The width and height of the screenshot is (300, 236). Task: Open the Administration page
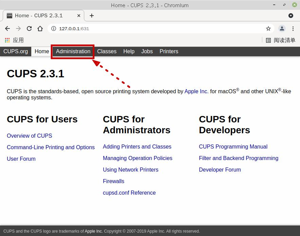pos(73,51)
